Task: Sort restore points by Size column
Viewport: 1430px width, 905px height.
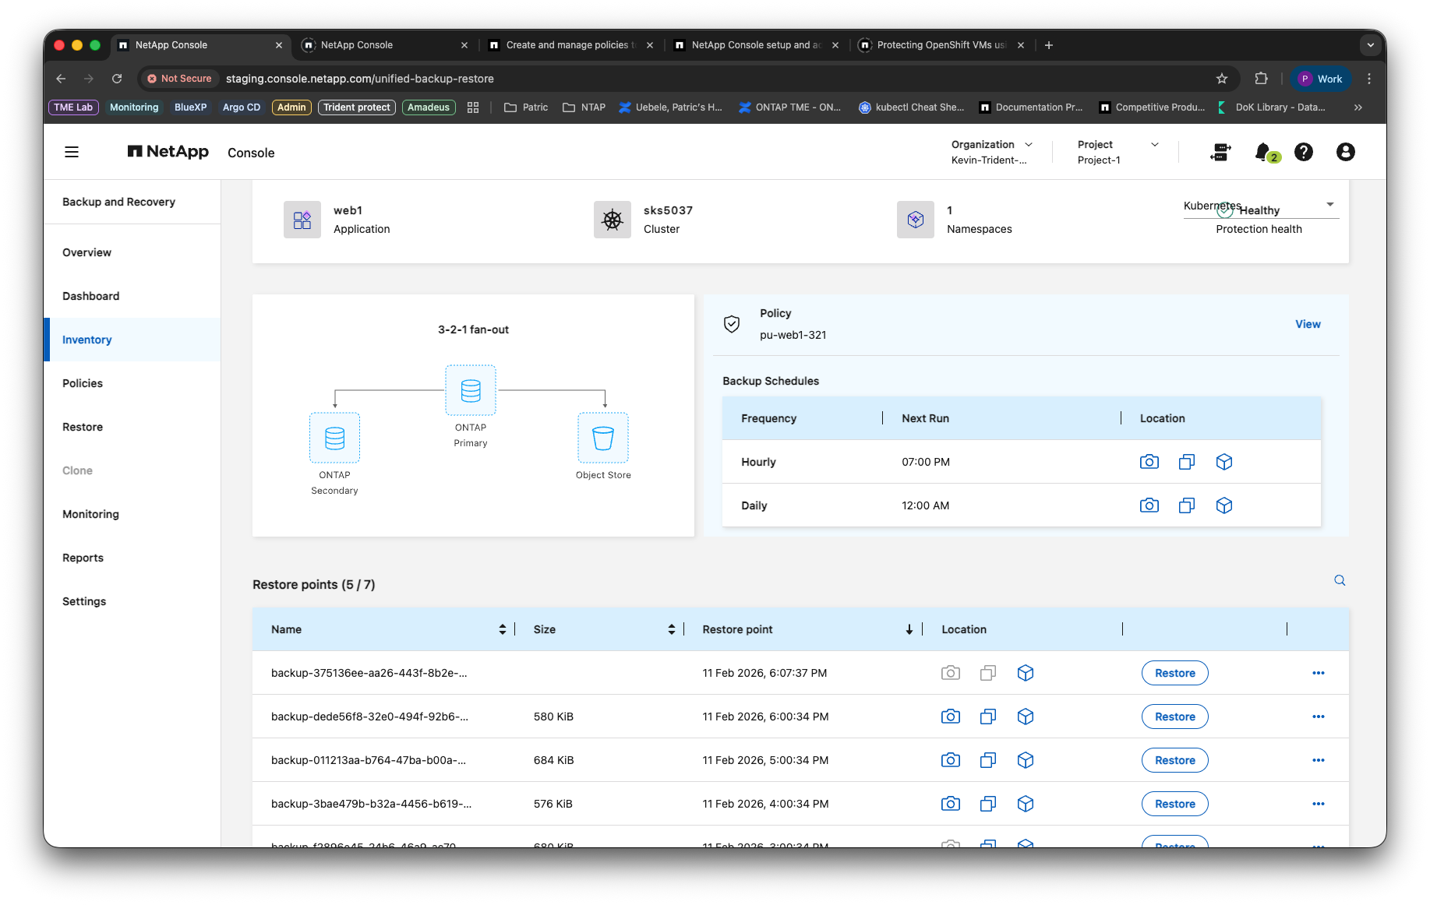Action: click(672, 629)
